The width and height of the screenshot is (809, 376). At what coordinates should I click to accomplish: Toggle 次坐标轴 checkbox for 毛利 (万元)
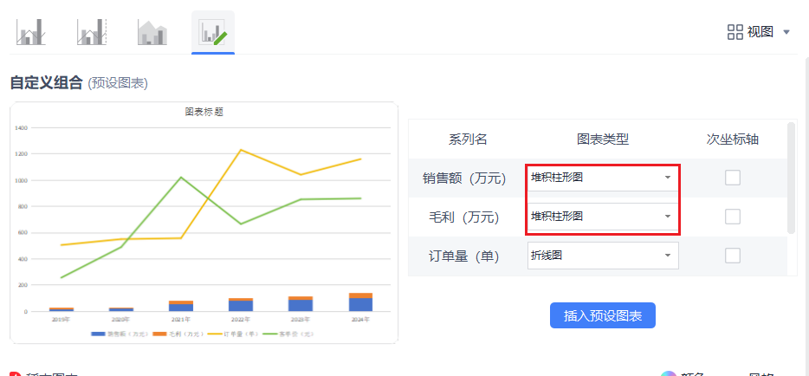(733, 217)
